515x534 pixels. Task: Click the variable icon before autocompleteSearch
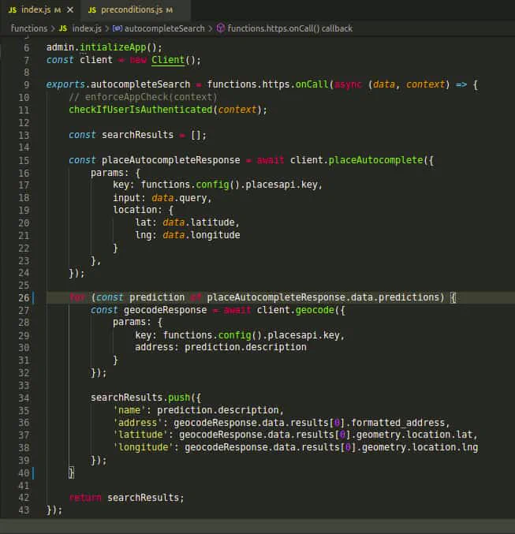pyautogui.click(x=118, y=28)
